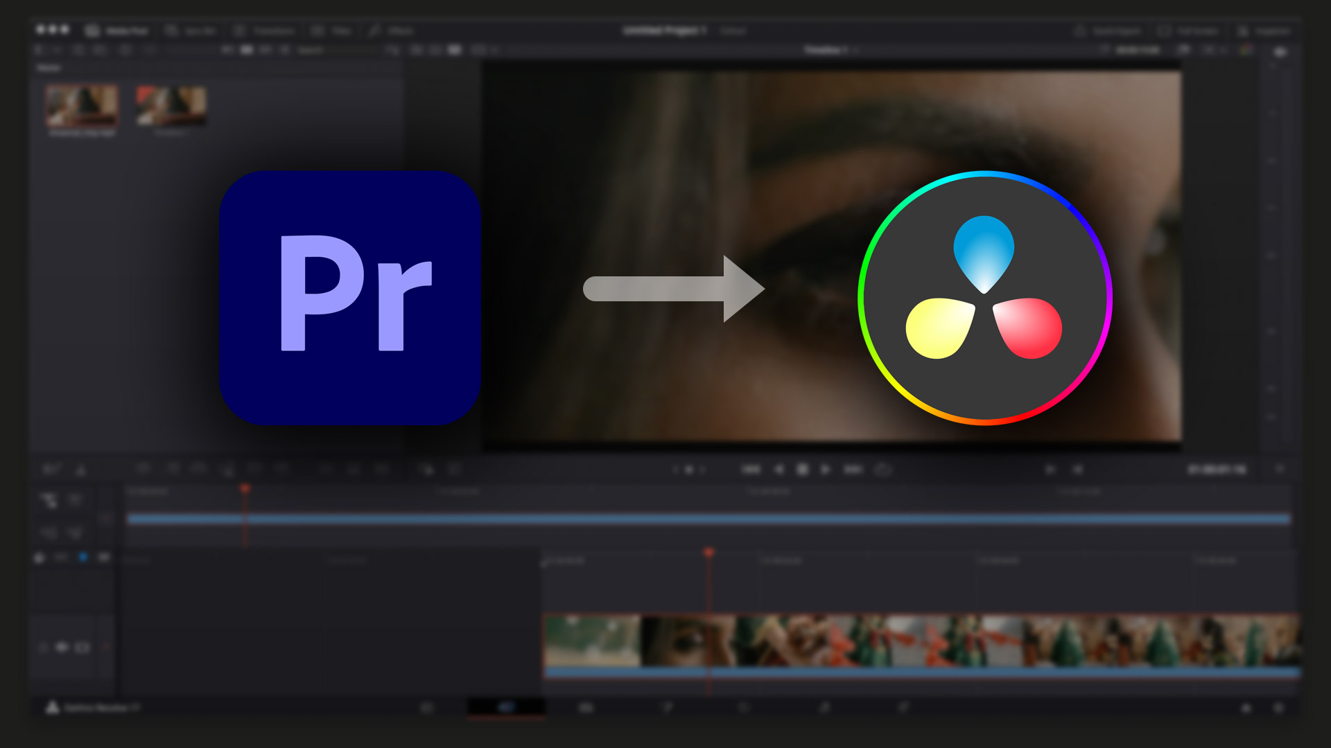
Task: Click the upper timeline playhead marker
Action: pyautogui.click(x=245, y=489)
